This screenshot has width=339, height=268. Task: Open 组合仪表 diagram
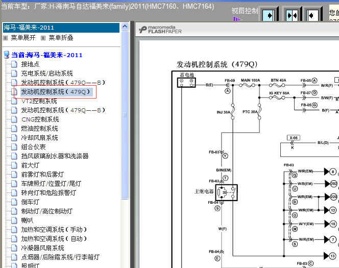click(x=33, y=147)
